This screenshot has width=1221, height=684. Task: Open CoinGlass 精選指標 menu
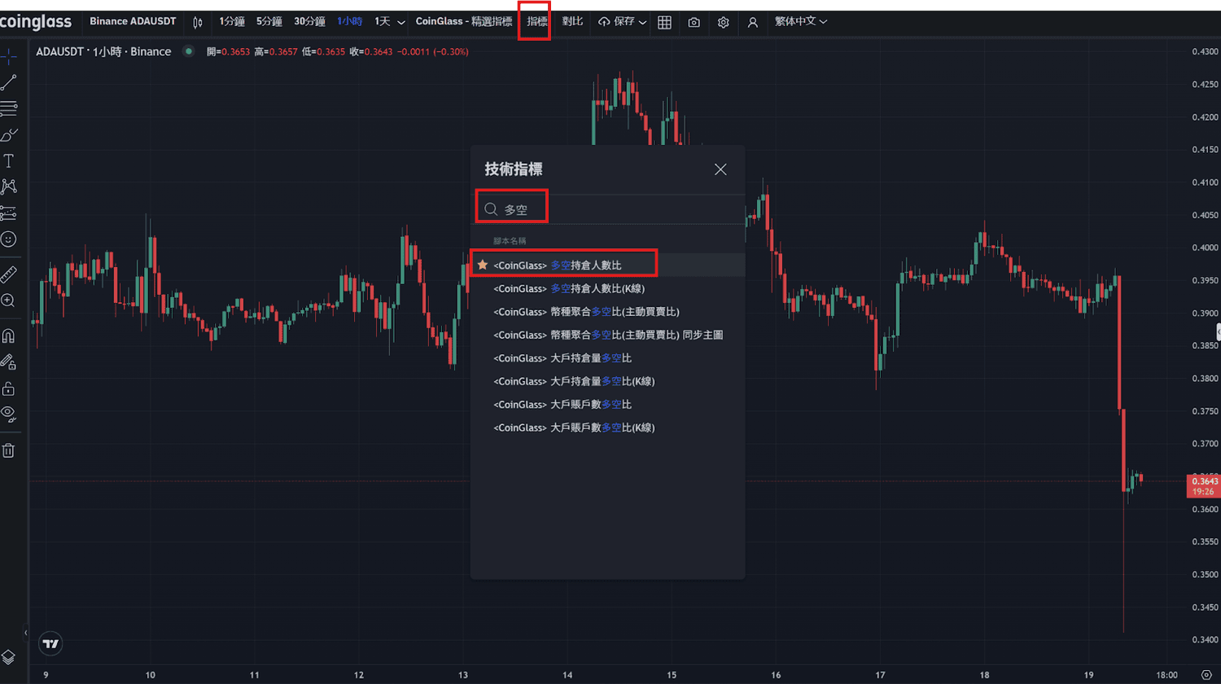coord(464,21)
